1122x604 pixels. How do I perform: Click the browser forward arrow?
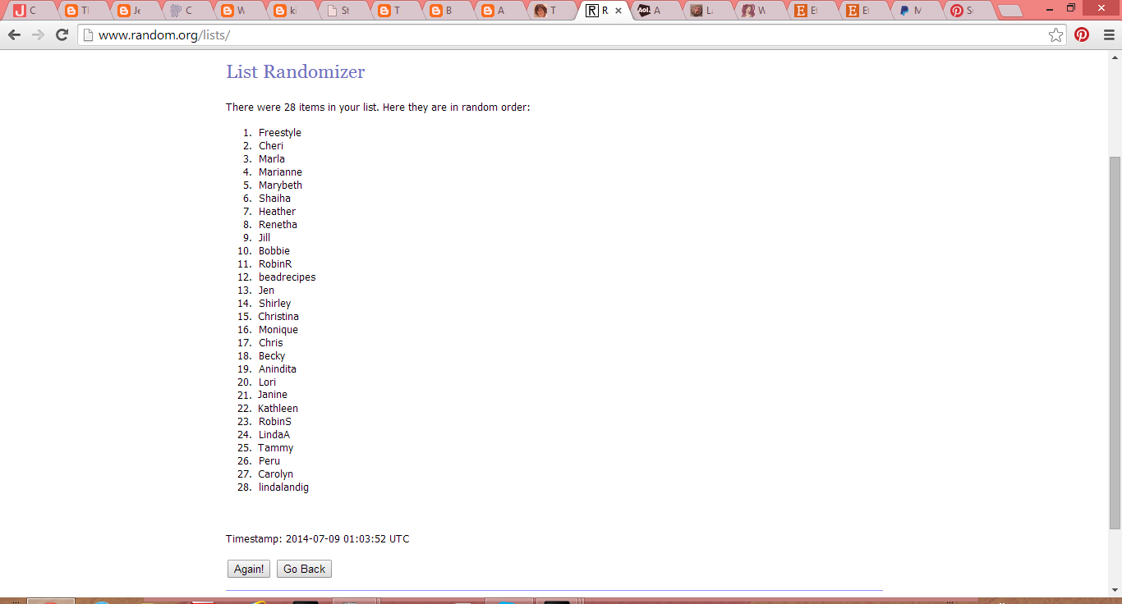click(38, 34)
